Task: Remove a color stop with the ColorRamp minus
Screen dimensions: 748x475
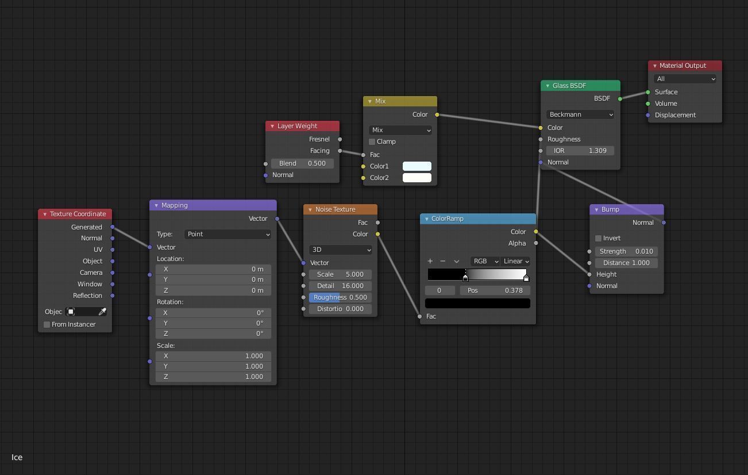Action: [x=442, y=261]
